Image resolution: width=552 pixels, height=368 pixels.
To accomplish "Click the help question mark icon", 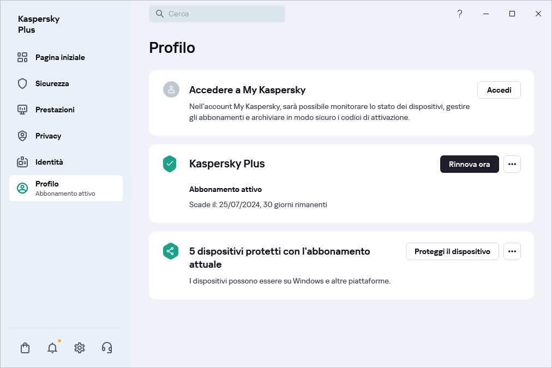I will pos(460,14).
